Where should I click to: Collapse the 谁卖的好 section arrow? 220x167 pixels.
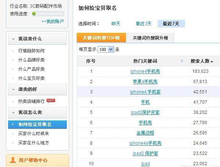(x=13, y=89)
